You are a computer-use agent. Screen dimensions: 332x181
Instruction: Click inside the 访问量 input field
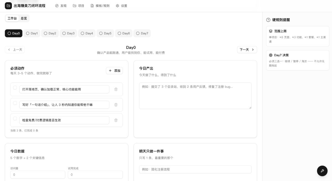click(x=38, y=175)
